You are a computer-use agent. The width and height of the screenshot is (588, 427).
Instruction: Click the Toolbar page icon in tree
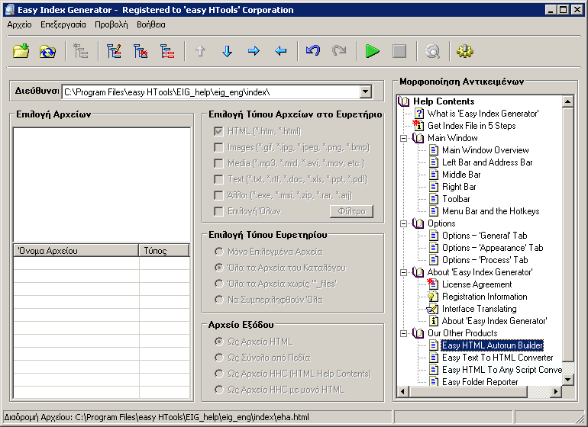pyautogui.click(x=434, y=199)
